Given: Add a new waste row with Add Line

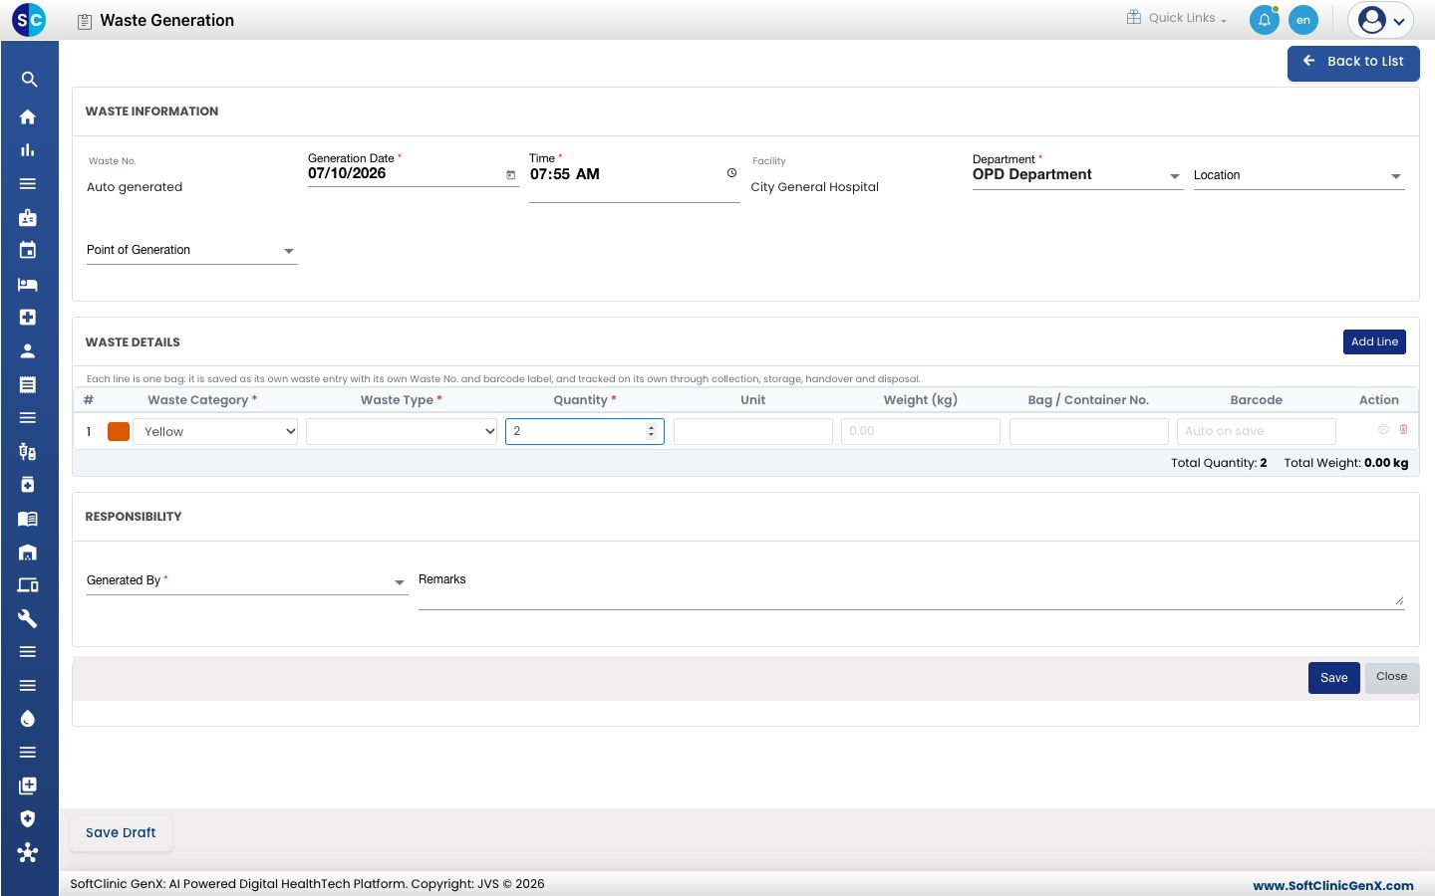Looking at the screenshot, I should coord(1374,341).
